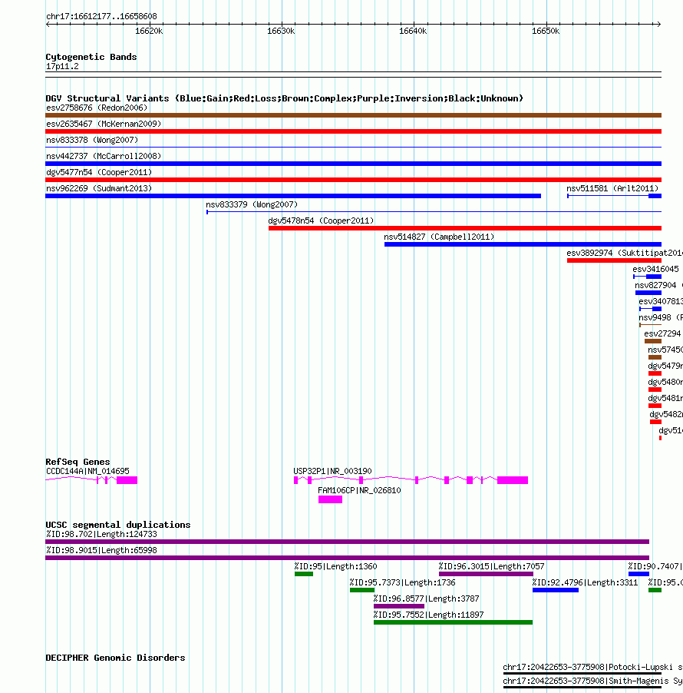Click the nsv833378 (Wong2007) variant label
The height and width of the screenshot is (693, 683).
[x=92, y=140]
